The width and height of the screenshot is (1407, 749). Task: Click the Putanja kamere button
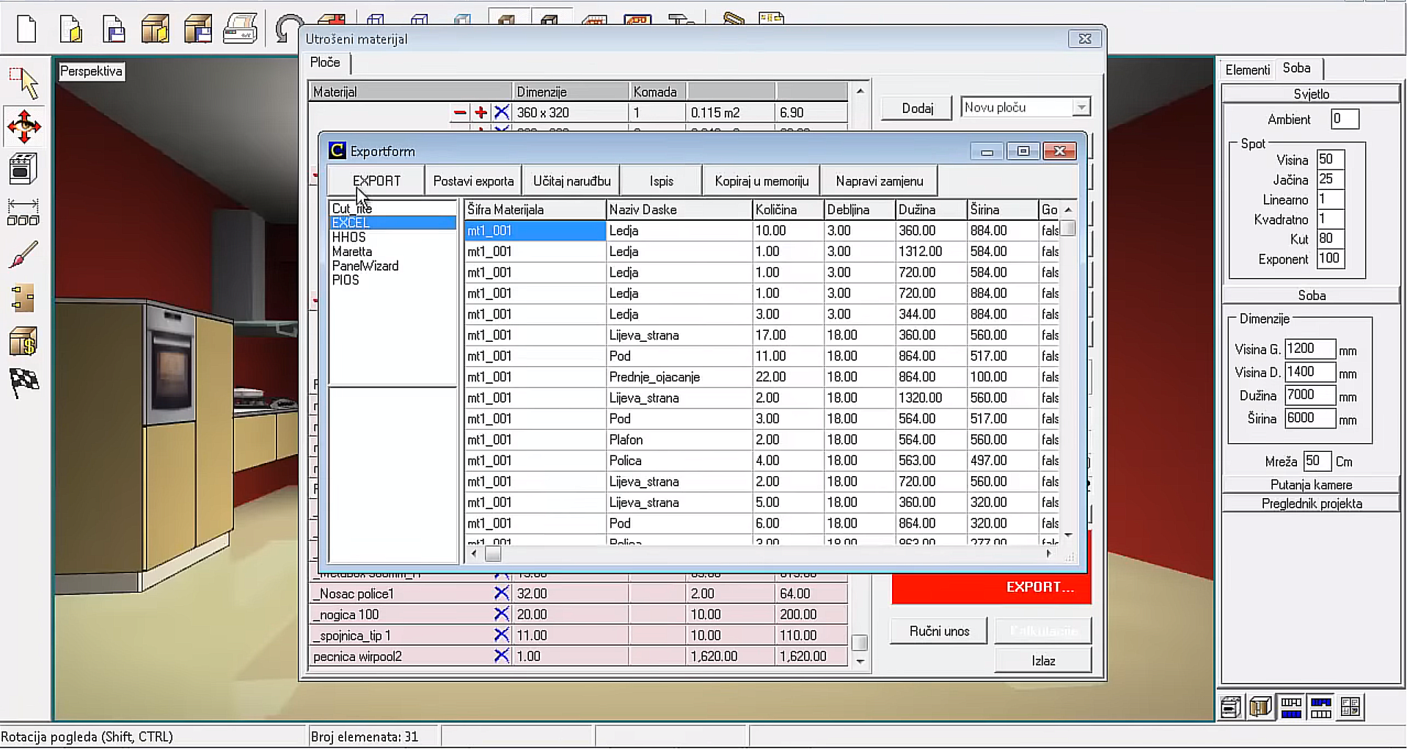click(1311, 485)
